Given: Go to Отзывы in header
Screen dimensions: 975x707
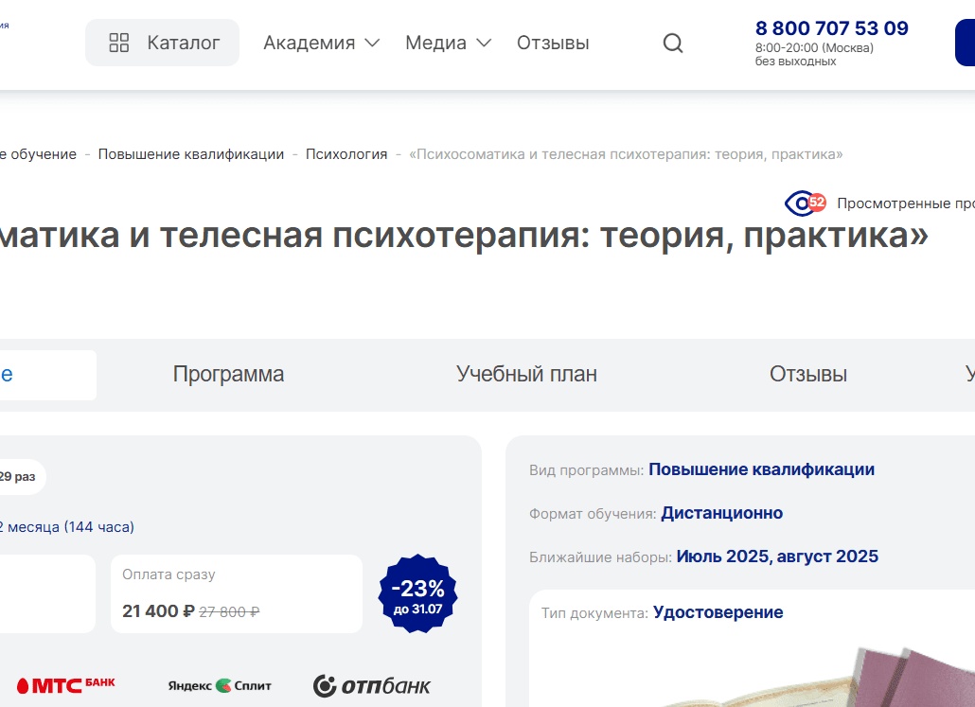Looking at the screenshot, I should pos(553,43).
